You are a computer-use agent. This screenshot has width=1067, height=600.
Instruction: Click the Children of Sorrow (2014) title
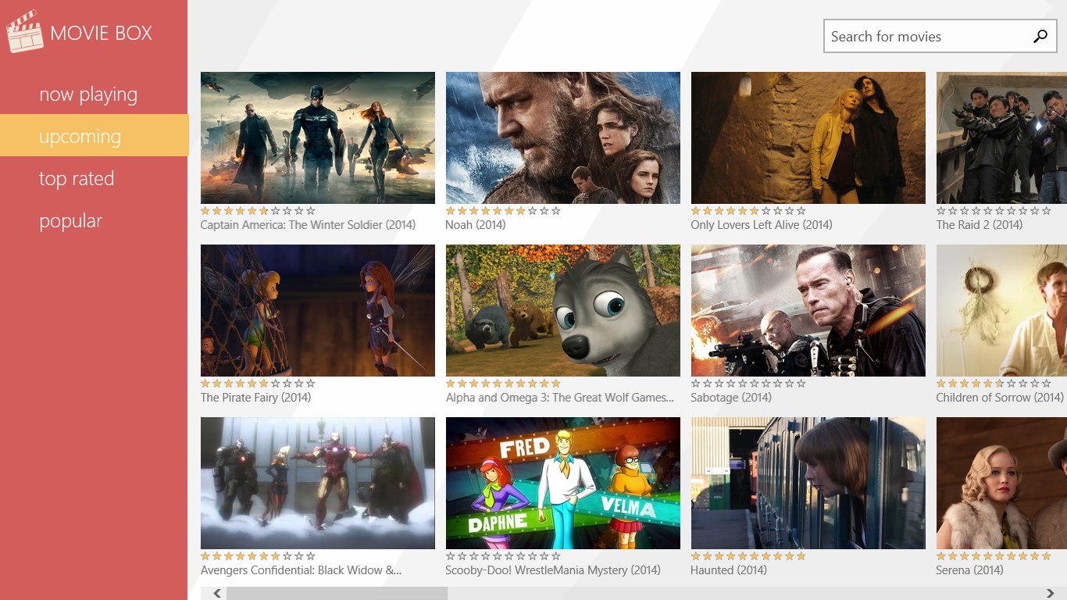[1000, 398]
